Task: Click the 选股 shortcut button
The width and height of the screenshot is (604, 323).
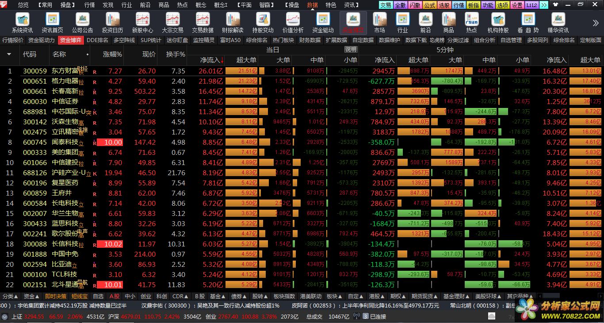Action: 444,5
